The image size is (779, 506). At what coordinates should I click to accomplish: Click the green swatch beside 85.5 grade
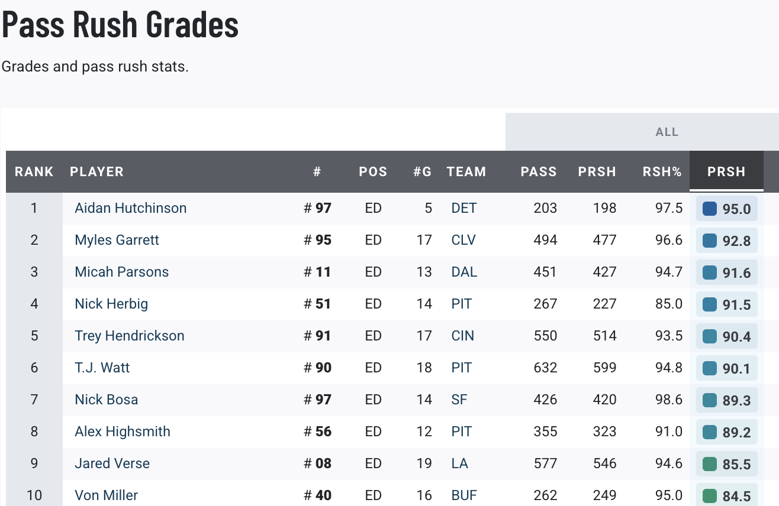click(x=709, y=464)
